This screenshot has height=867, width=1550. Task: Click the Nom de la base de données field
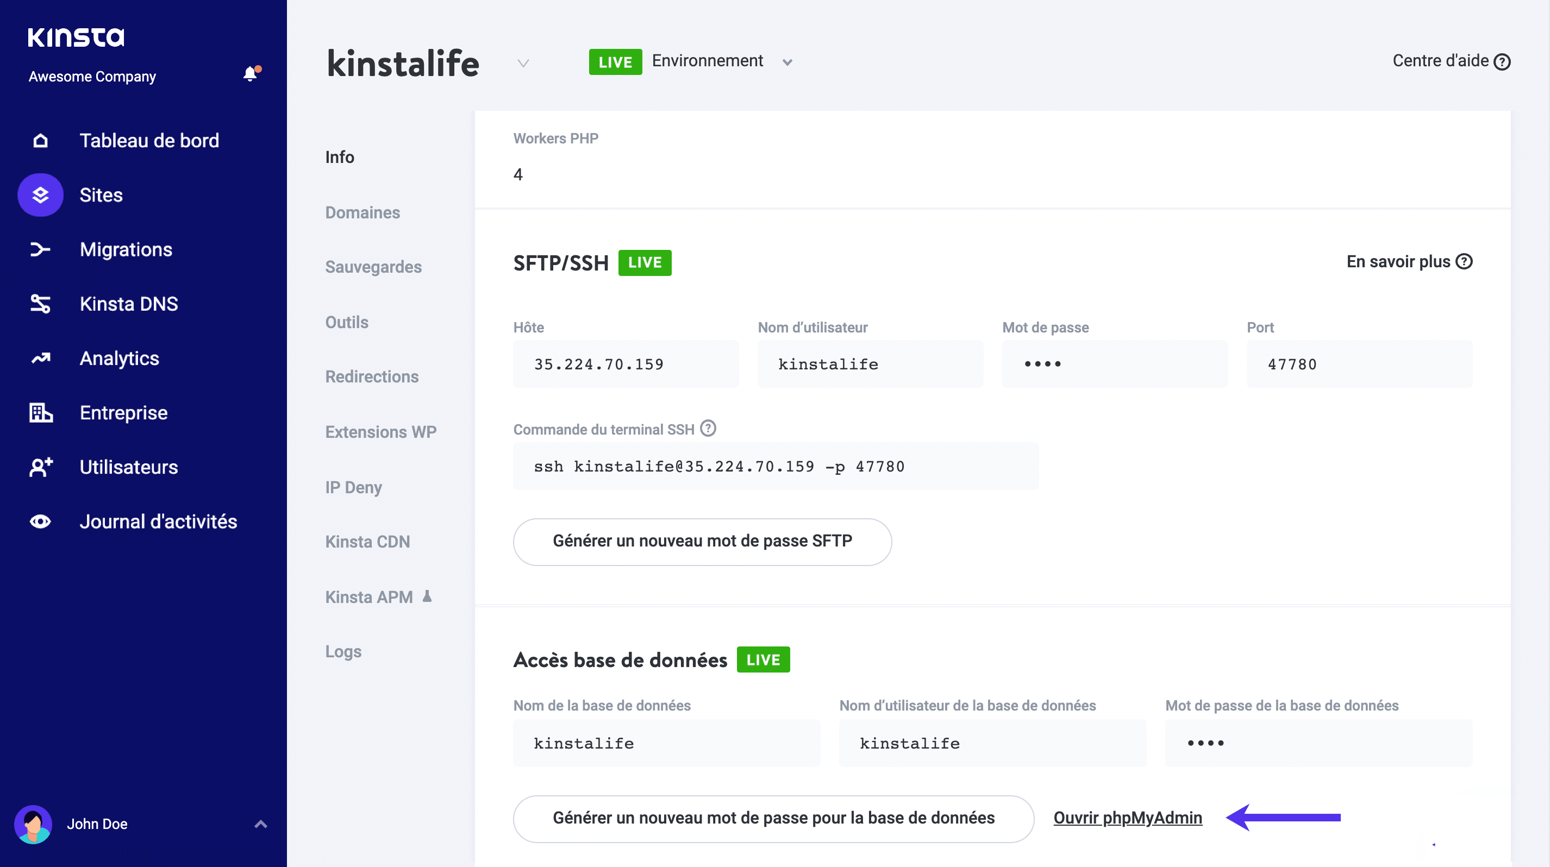click(667, 744)
